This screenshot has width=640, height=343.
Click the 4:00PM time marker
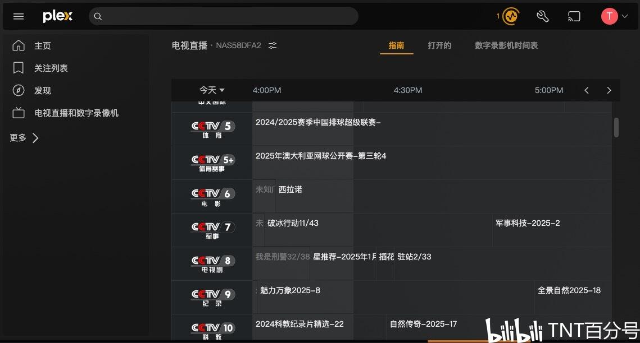coord(267,90)
